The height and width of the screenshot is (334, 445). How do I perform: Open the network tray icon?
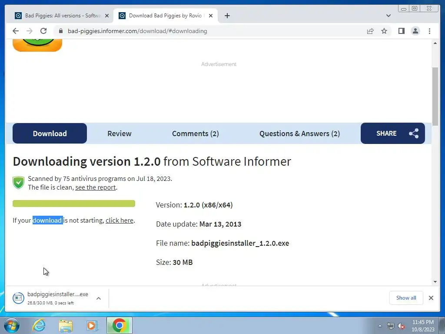tap(391, 326)
